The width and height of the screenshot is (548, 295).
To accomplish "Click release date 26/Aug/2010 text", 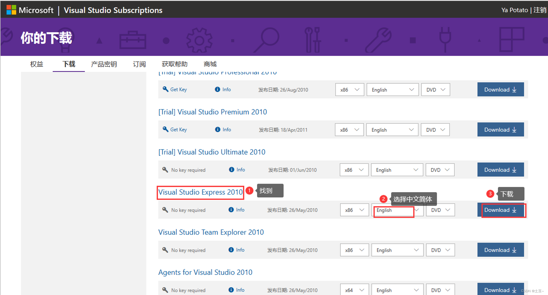I will point(283,90).
